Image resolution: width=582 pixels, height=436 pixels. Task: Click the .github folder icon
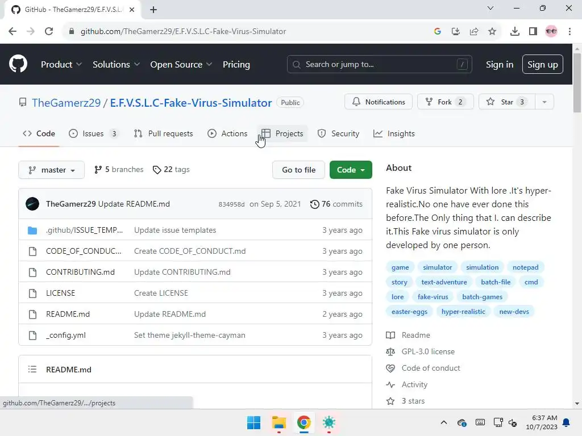tap(32, 230)
